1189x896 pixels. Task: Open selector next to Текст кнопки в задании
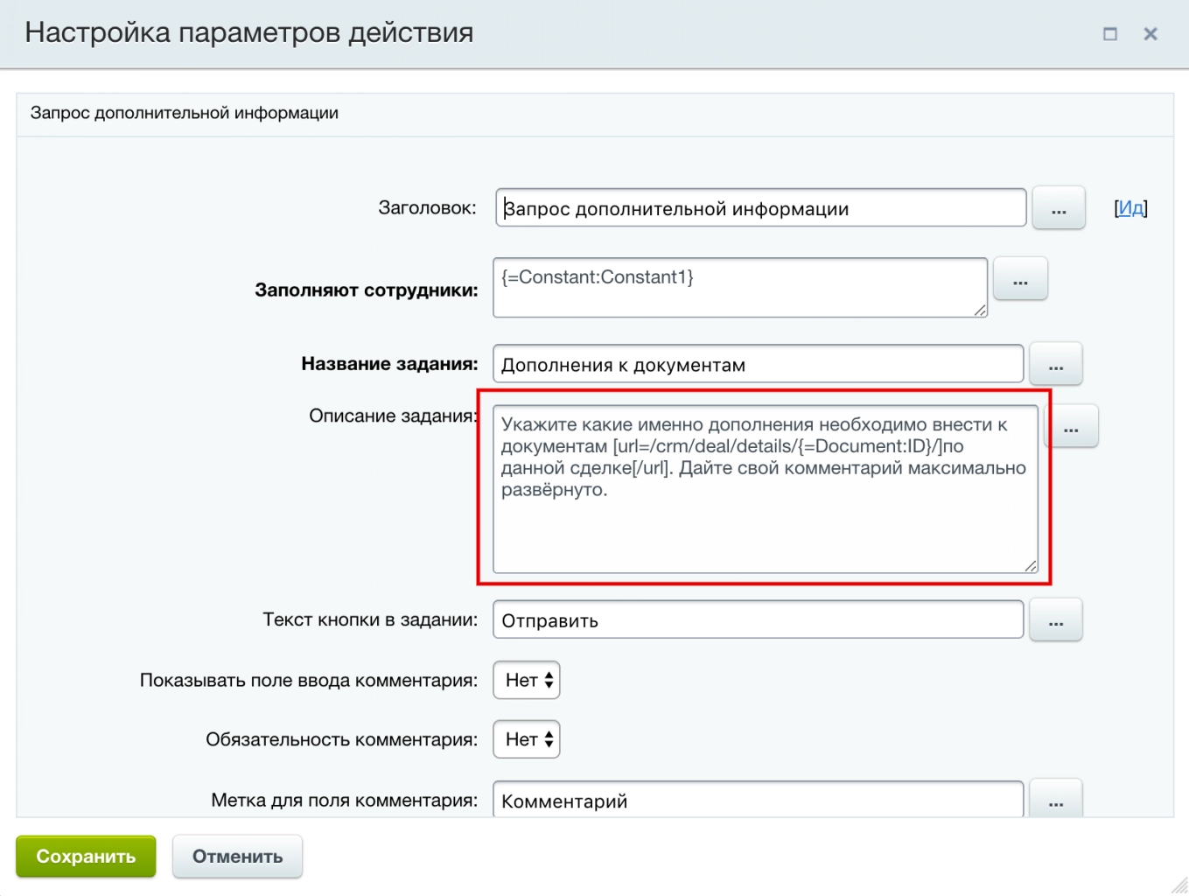[x=1056, y=619]
